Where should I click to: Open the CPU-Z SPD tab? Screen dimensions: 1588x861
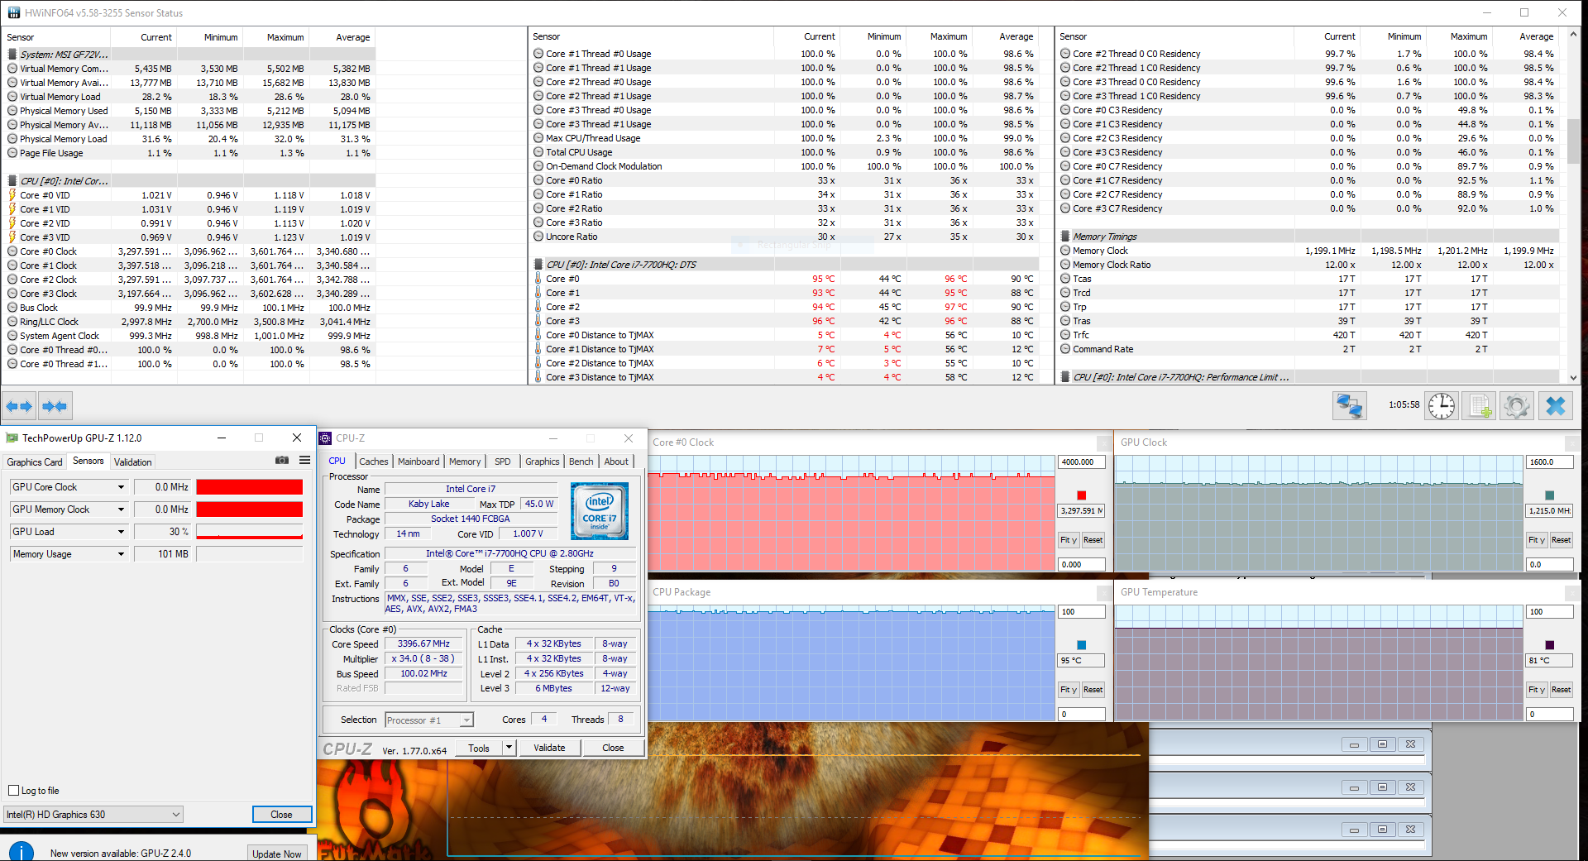[503, 462]
